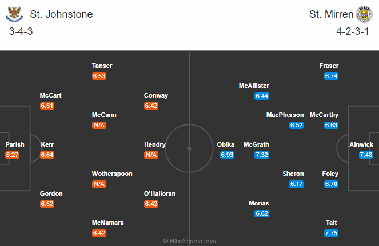Select Tanser's 6.53 rating badge

click(x=99, y=76)
